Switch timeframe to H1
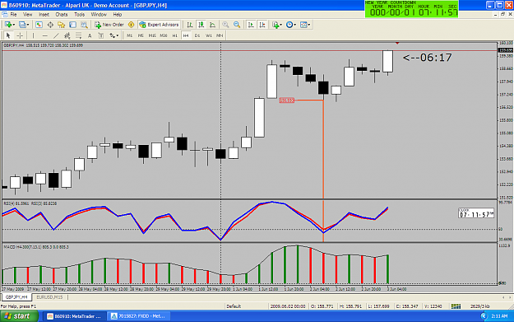This screenshot has height=322, width=514. [x=174, y=35]
